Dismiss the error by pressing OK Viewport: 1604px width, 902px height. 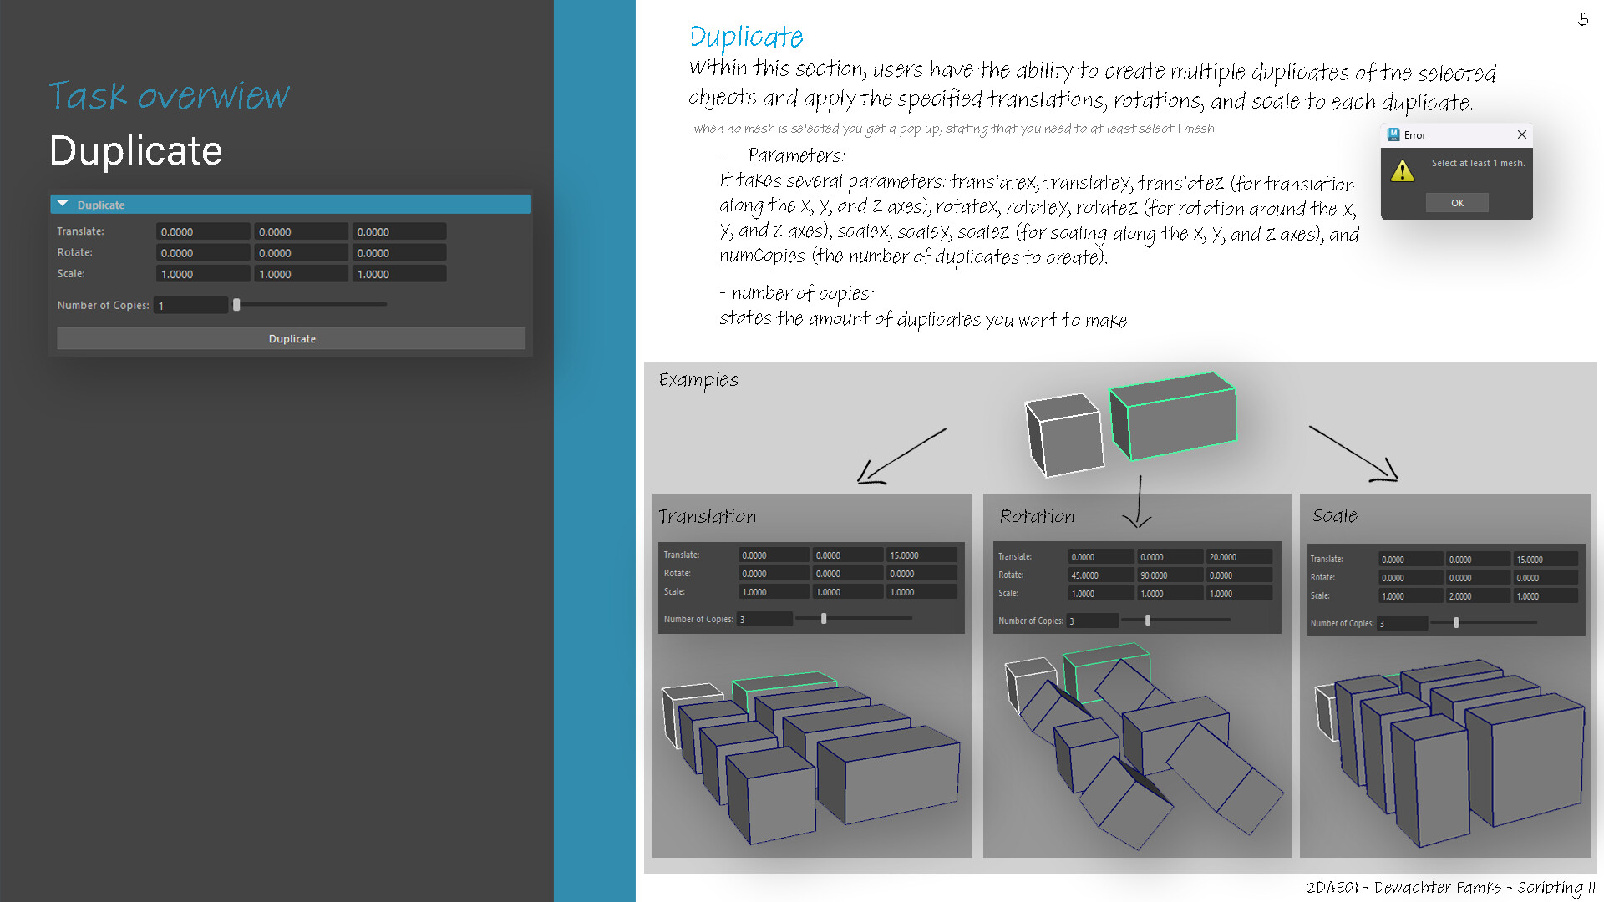pyautogui.click(x=1457, y=202)
